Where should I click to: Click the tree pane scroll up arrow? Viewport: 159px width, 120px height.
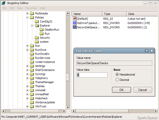point(68,13)
